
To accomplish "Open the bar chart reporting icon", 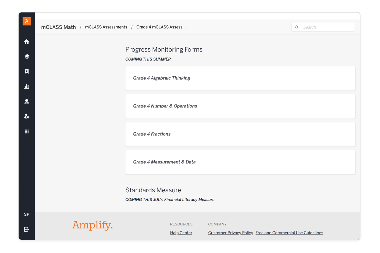I will click(27, 87).
